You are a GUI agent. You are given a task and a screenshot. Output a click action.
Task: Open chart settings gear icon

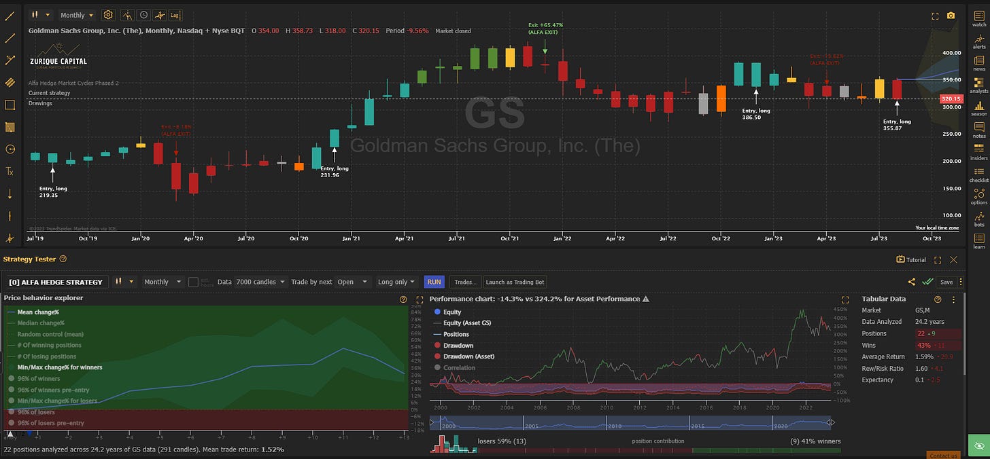[x=108, y=14]
